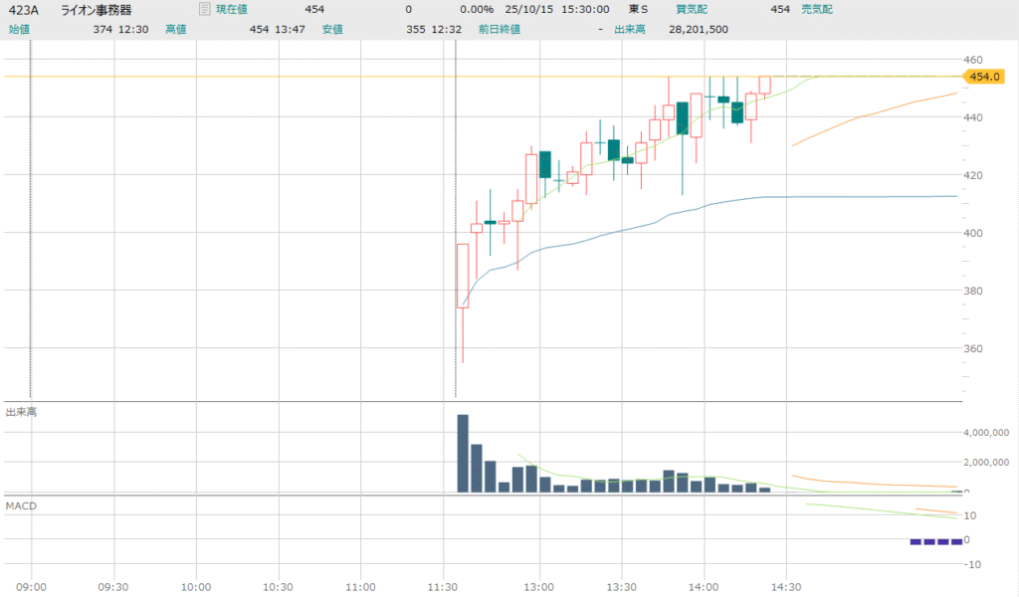Click the 460 price axis label
This screenshot has height=597, width=1019.
976,60
